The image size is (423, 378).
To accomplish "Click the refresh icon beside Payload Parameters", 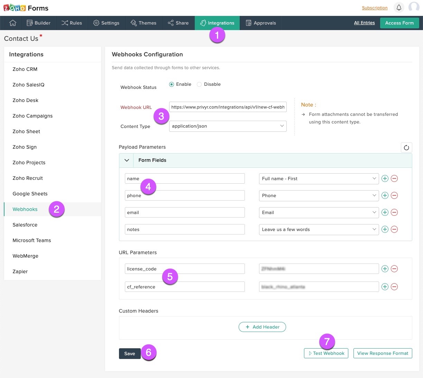I will 406,147.
